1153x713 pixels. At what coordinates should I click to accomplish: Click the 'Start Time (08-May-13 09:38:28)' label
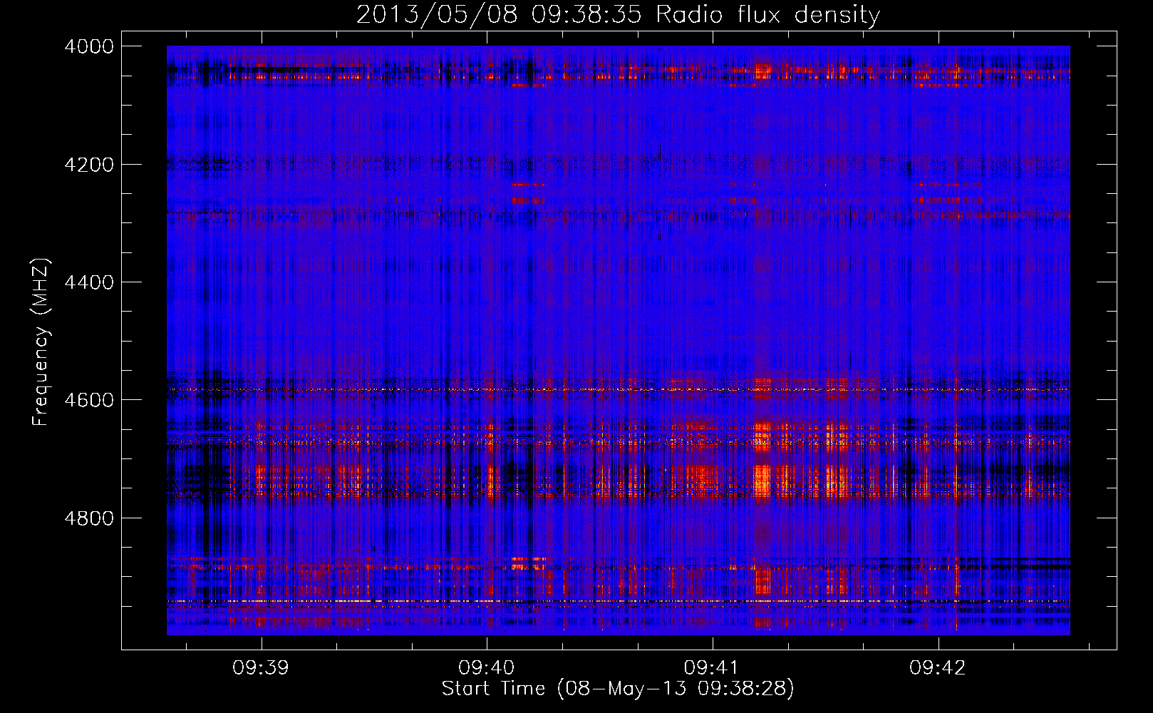pos(618,689)
